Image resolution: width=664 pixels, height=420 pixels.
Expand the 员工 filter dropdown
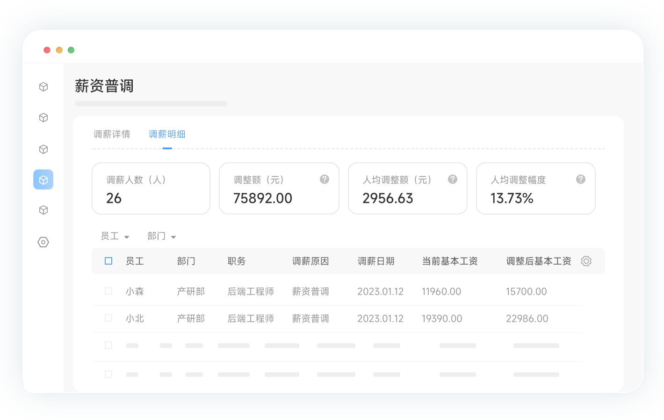[115, 236]
